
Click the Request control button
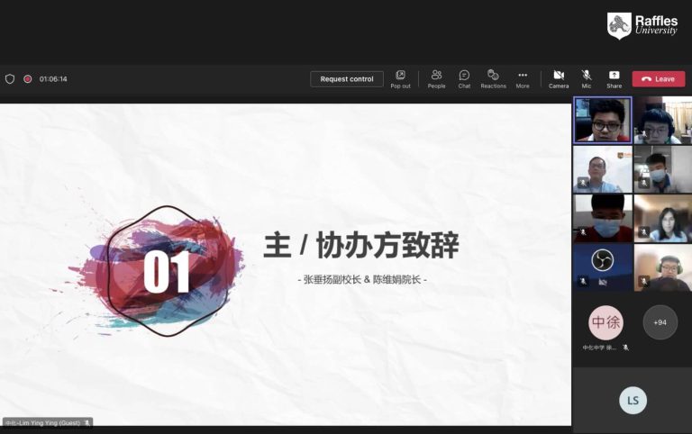tap(347, 79)
